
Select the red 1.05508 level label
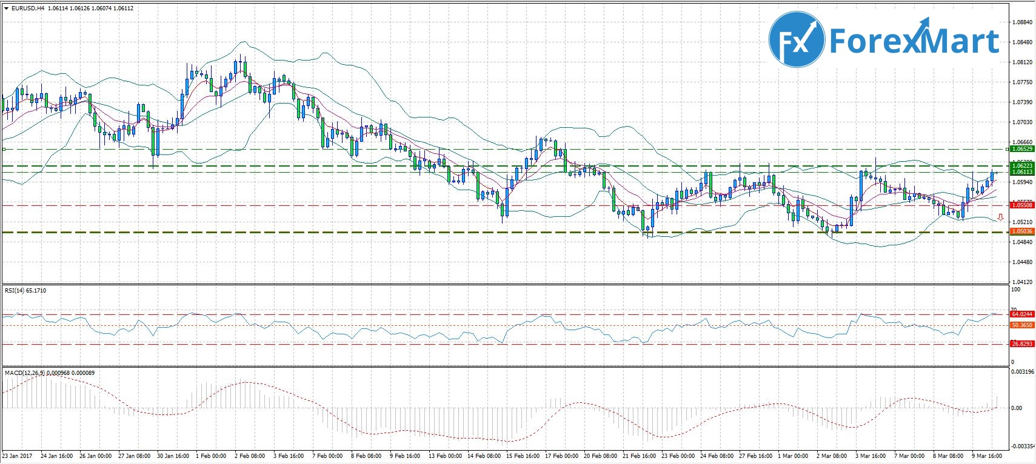1021,205
